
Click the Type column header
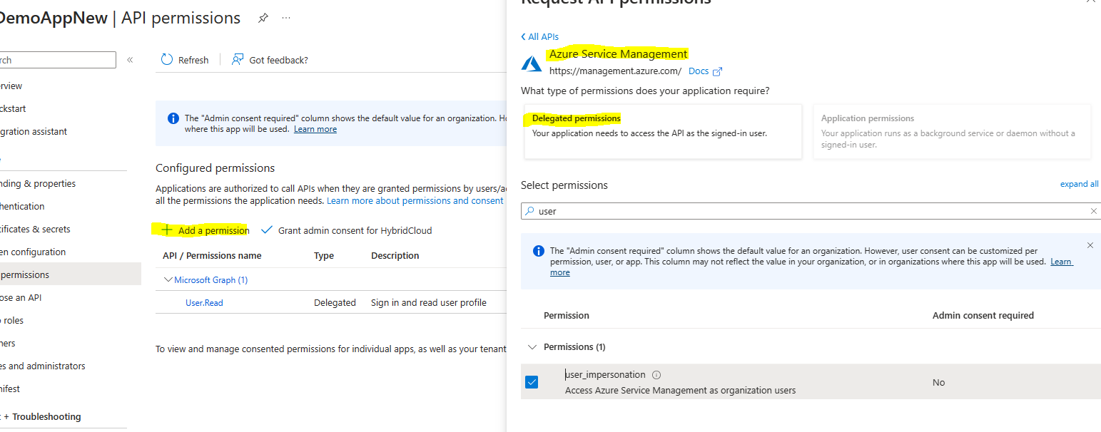tap(324, 256)
